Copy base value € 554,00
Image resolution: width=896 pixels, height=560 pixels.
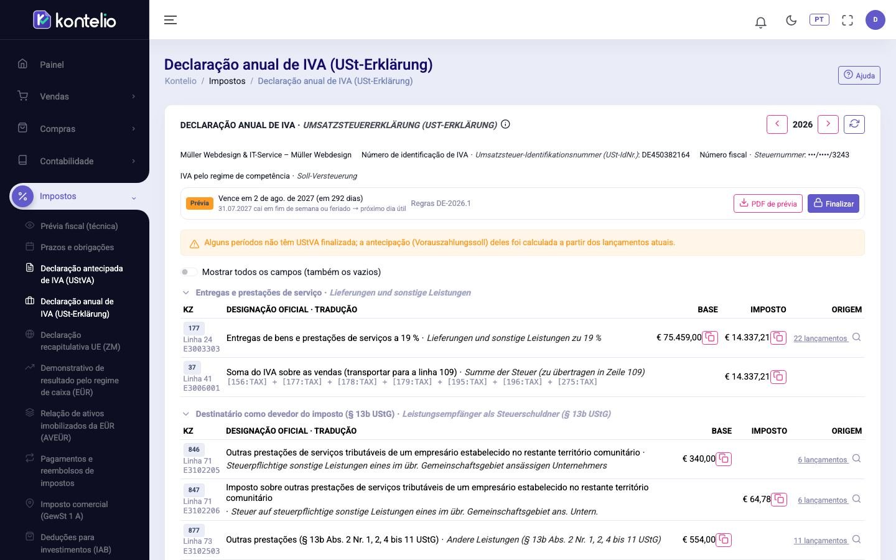724,540
